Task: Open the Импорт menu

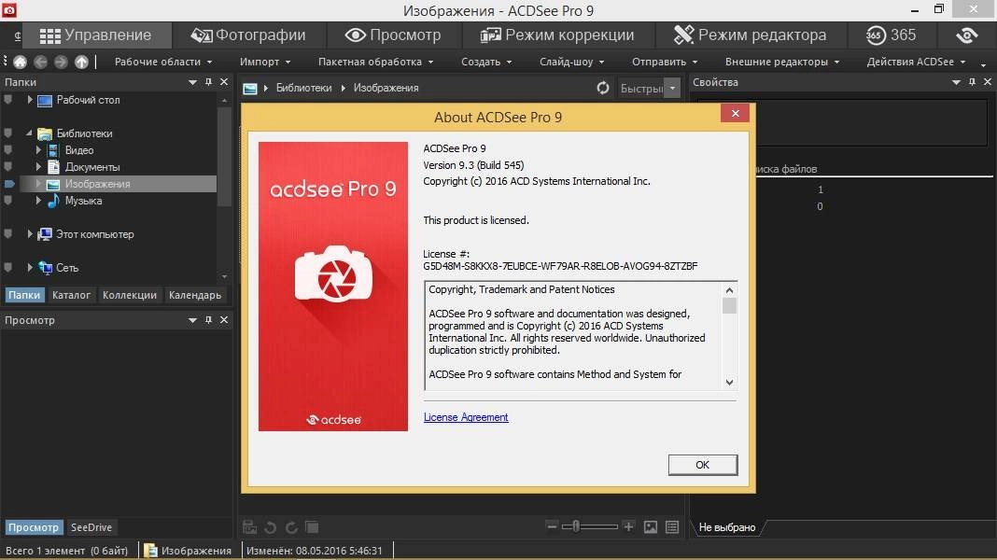Action: coord(265,62)
